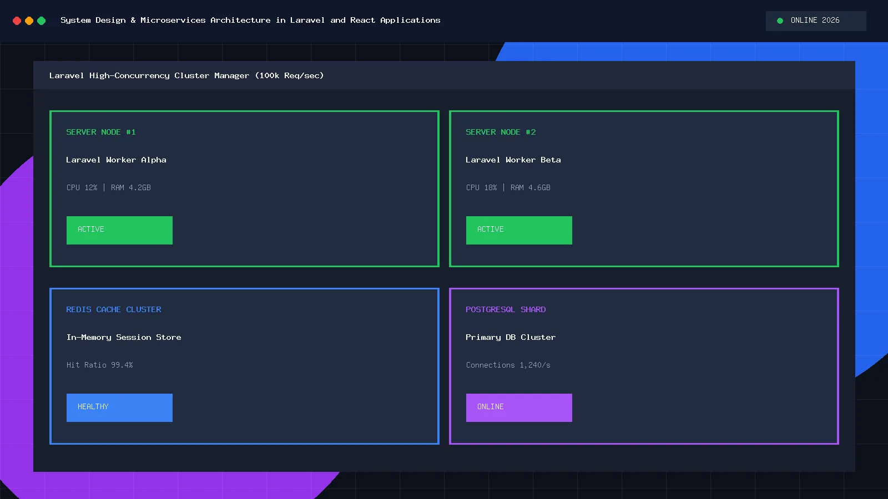The width and height of the screenshot is (888, 499).
Task: Click the Laravel Worker Beta title
Action: [x=513, y=160]
